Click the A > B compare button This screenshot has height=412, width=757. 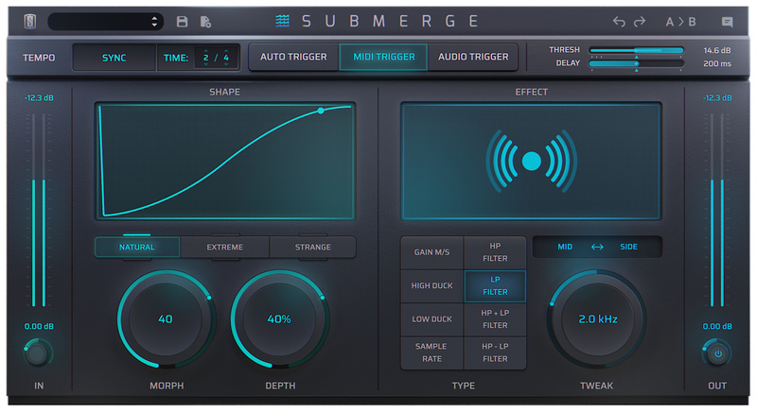click(x=680, y=22)
